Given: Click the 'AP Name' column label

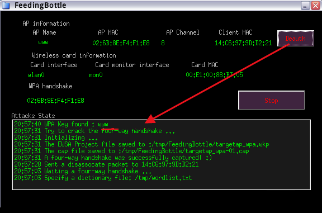Looking at the screenshot, I should [44, 32].
